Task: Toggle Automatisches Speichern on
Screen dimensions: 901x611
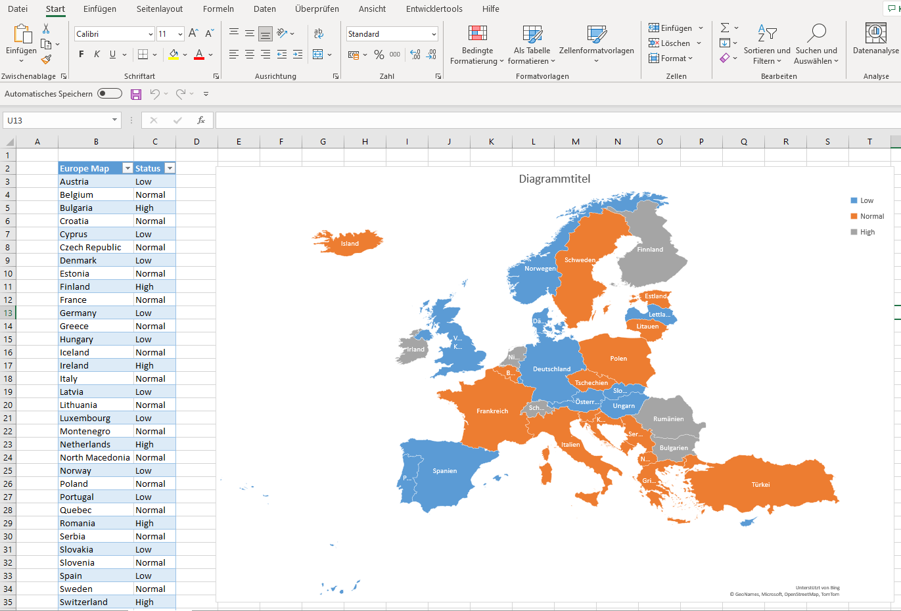Action: point(109,93)
